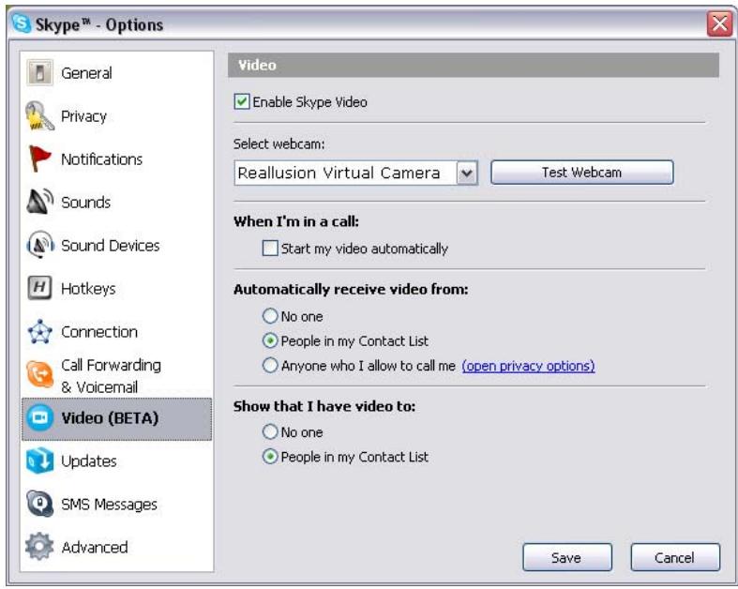Screen dimensions: 738x589
Task: Select People in my Contact List for receiving video
Action: pyautogui.click(x=270, y=340)
